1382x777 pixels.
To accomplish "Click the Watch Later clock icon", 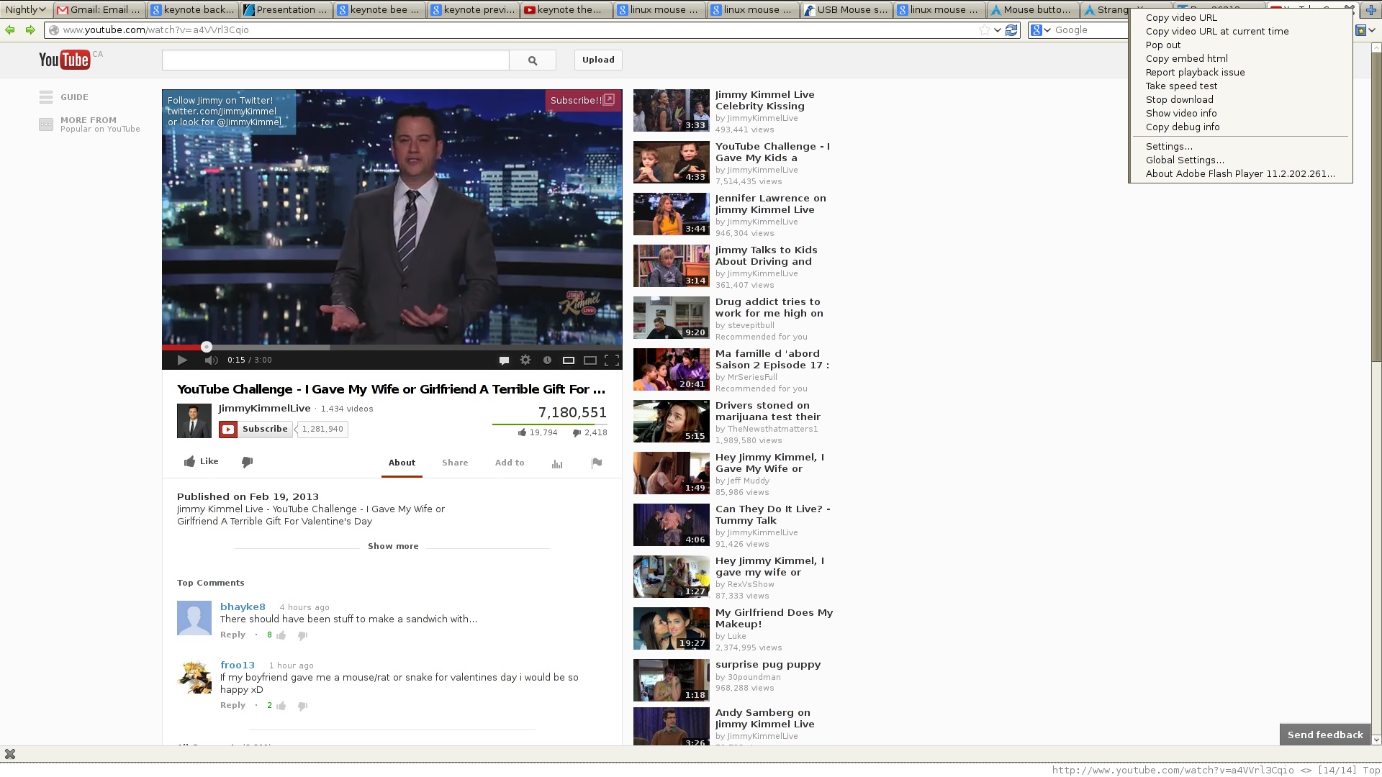I will point(547,360).
